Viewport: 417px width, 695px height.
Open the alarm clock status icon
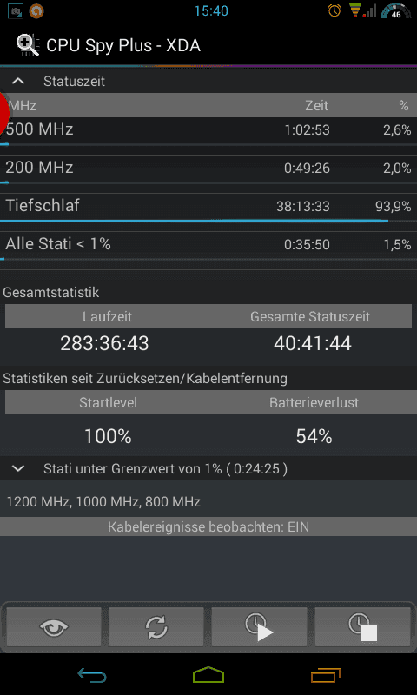click(334, 10)
